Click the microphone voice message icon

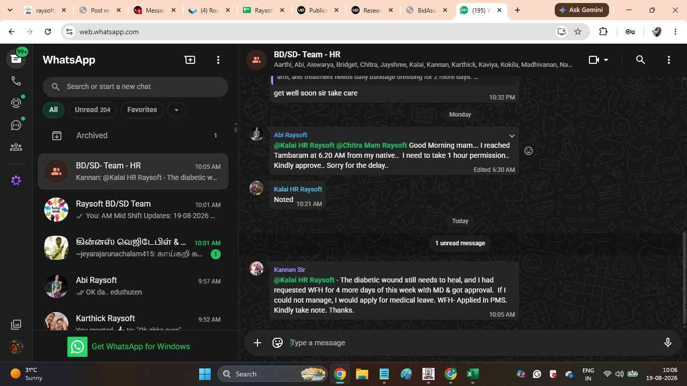click(x=668, y=343)
